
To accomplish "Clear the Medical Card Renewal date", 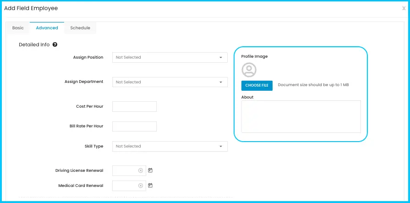I will click(x=141, y=186).
